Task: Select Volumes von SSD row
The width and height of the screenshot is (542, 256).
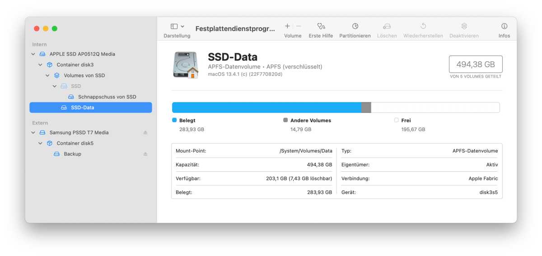Action: coord(91,76)
